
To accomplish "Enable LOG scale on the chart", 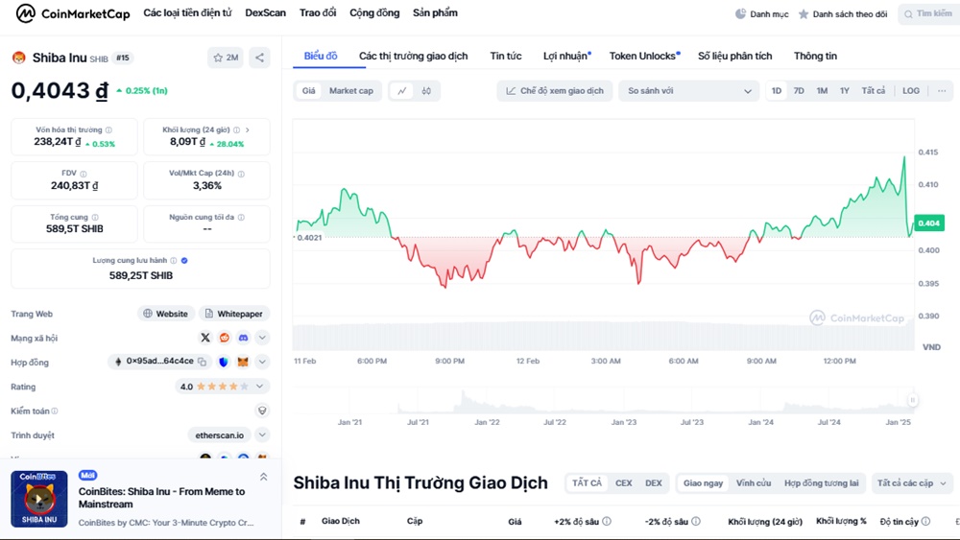I will 911,91.
